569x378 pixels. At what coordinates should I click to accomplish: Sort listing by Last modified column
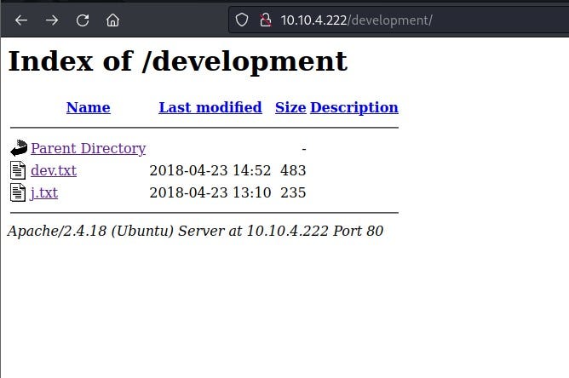(x=210, y=107)
